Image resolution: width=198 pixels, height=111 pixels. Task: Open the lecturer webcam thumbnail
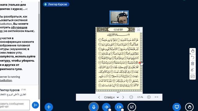(x=119, y=18)
